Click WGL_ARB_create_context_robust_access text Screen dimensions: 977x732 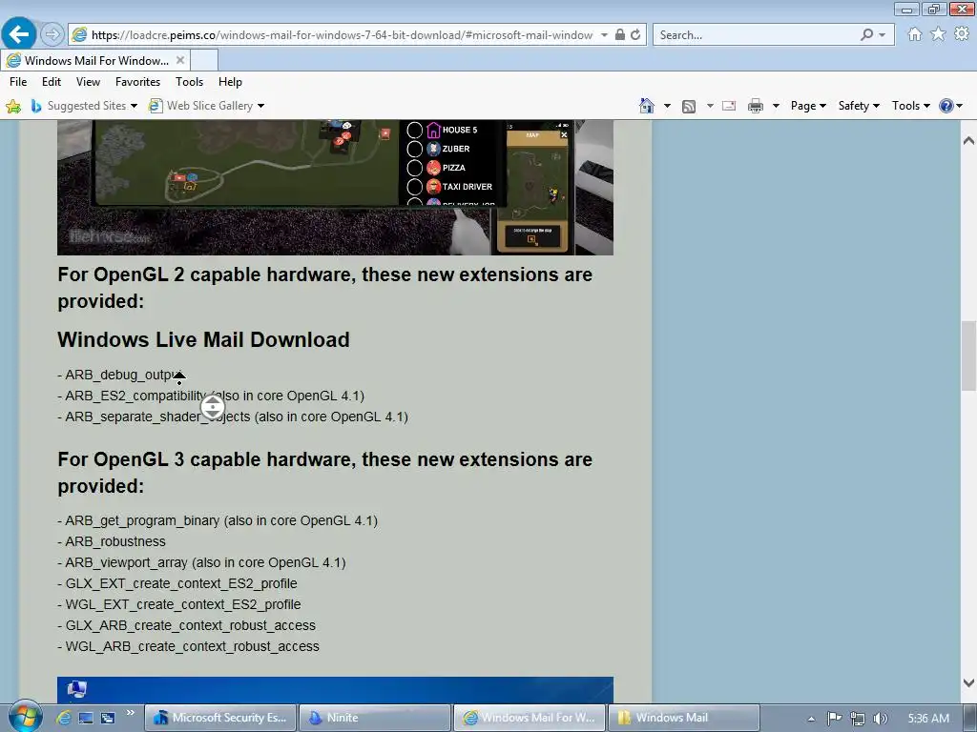193,646
